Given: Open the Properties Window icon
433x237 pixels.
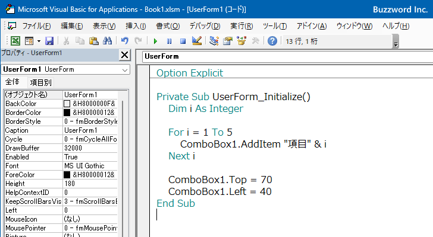Looking at the screenshot, I should tap(228, 41).
